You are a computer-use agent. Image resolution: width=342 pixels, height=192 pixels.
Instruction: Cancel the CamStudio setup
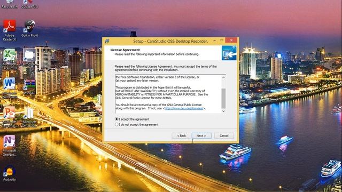click(224, 135)
